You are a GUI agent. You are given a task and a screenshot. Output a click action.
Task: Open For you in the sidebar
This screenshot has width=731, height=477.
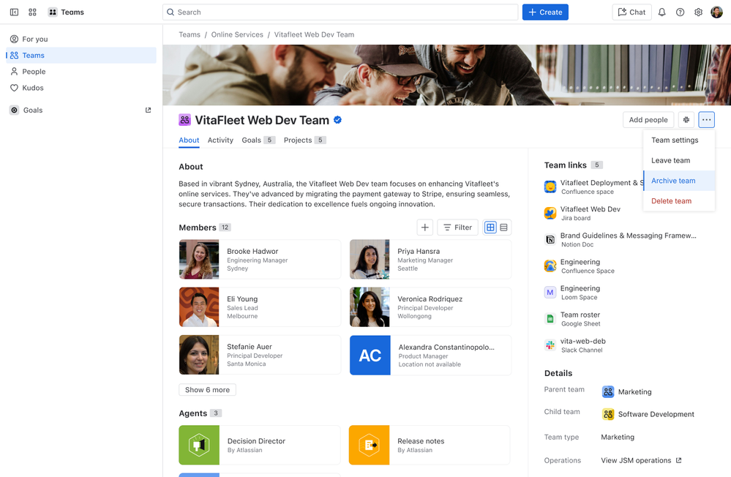point(81,40)
